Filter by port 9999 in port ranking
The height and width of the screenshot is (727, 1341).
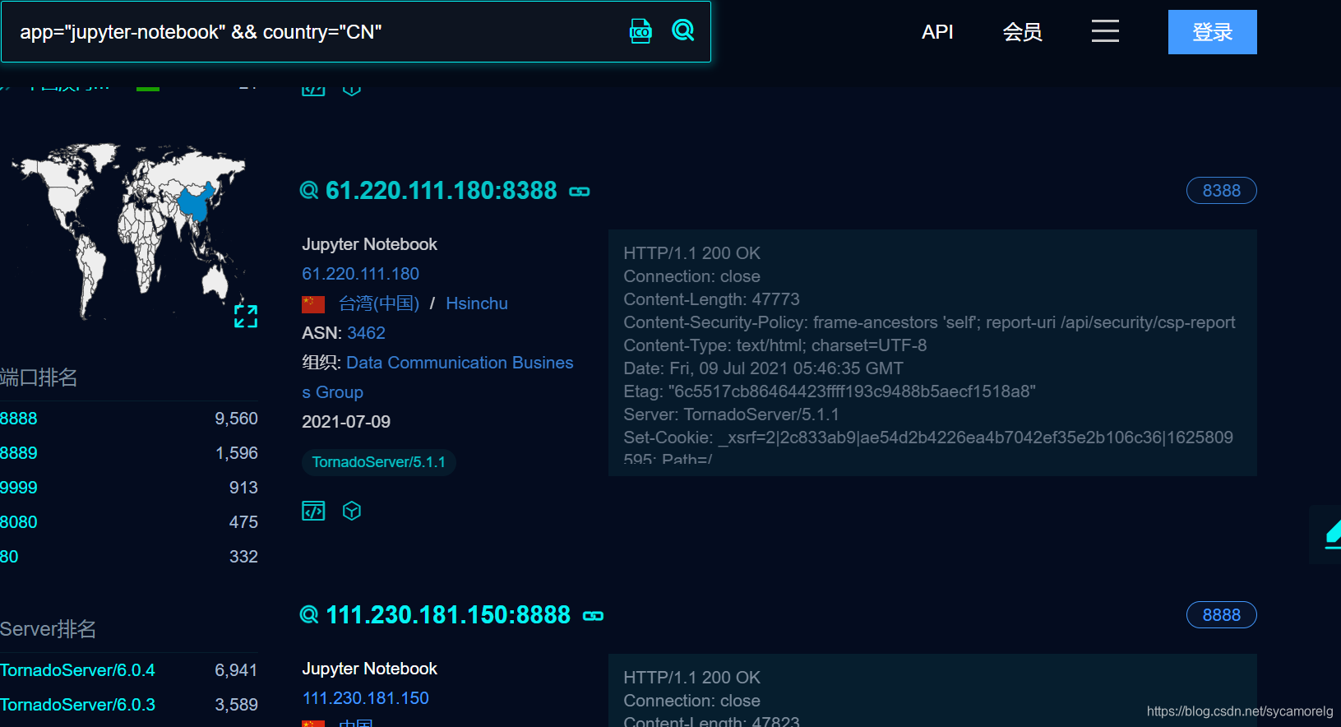(18, 488)
